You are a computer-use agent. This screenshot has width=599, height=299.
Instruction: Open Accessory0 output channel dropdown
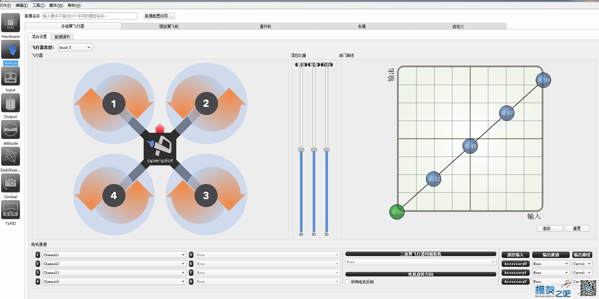click(551, 264)
